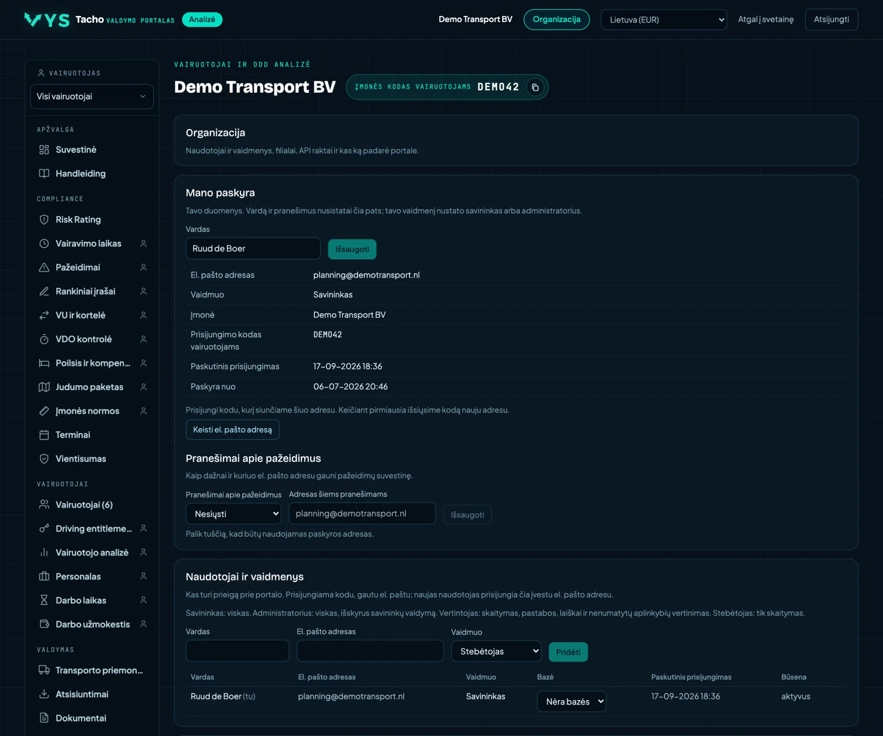
Task: Click Atsijungti logout button
Action: 831,20
